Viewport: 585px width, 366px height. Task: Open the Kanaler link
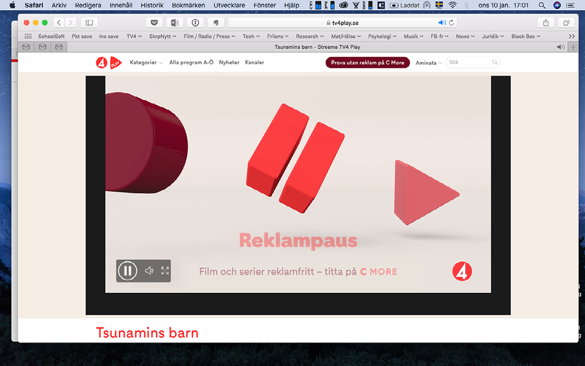[254, 62]
